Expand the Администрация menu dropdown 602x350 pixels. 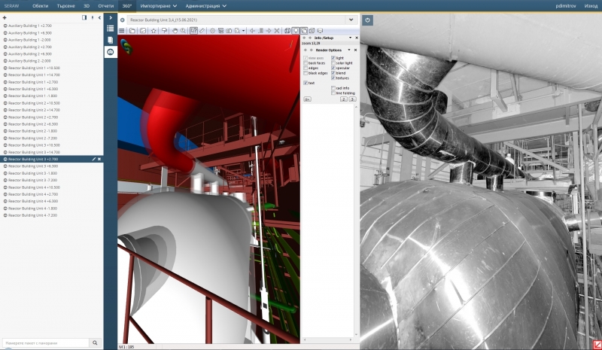point(207,5)
